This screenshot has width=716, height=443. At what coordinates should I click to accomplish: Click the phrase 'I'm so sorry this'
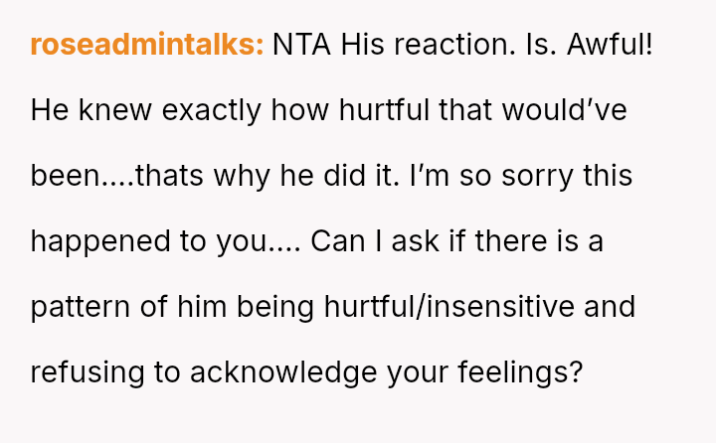point(516,176)
